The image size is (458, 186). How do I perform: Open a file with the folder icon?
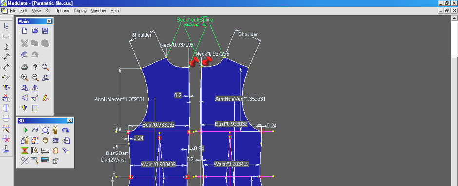coord(35,31)
